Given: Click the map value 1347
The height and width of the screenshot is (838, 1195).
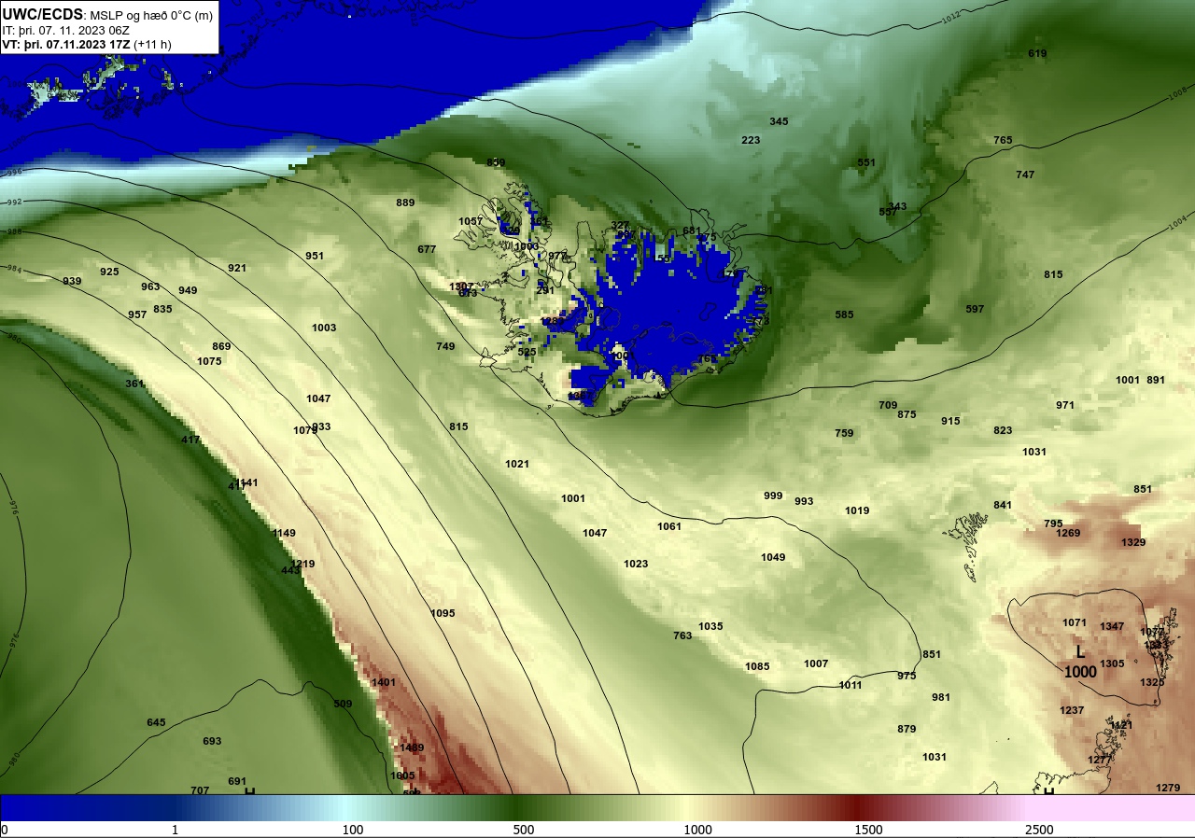Looking at the screenshot, I should pyautogui.click(x=1112, y=626).
